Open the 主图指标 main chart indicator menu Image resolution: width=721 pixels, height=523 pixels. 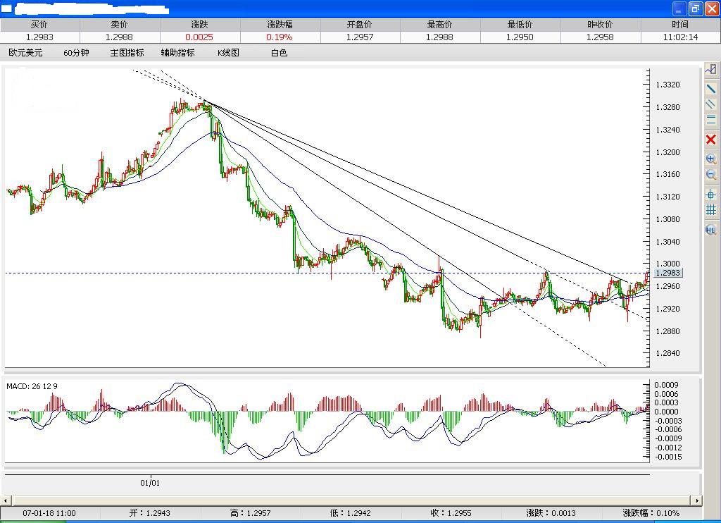coord(126,52)
